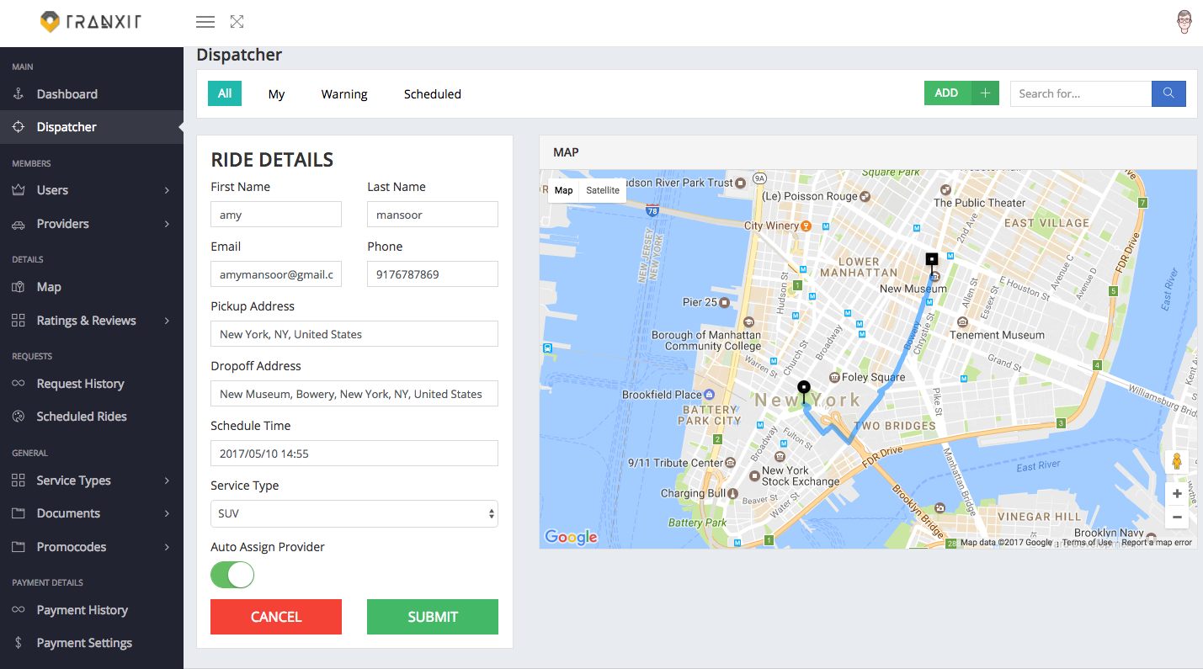Click the Search for... box
Viewport: 1203px width, 669px height.
(1081, 93)
